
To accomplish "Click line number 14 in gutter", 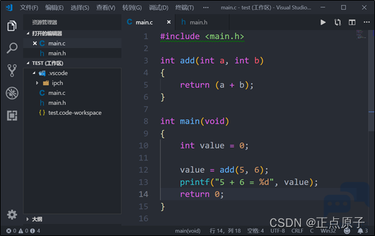I will (x=143, y=194).
